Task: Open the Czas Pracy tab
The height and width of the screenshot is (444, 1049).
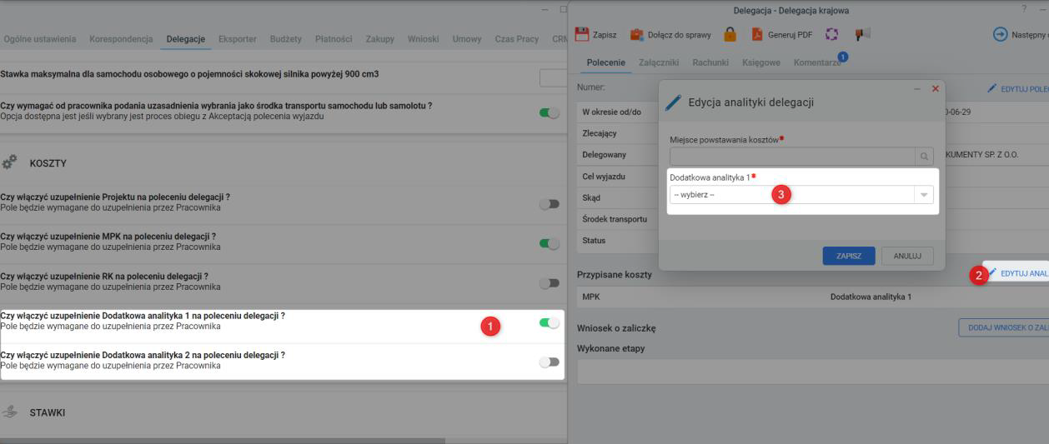Action: tap(517, 39)
